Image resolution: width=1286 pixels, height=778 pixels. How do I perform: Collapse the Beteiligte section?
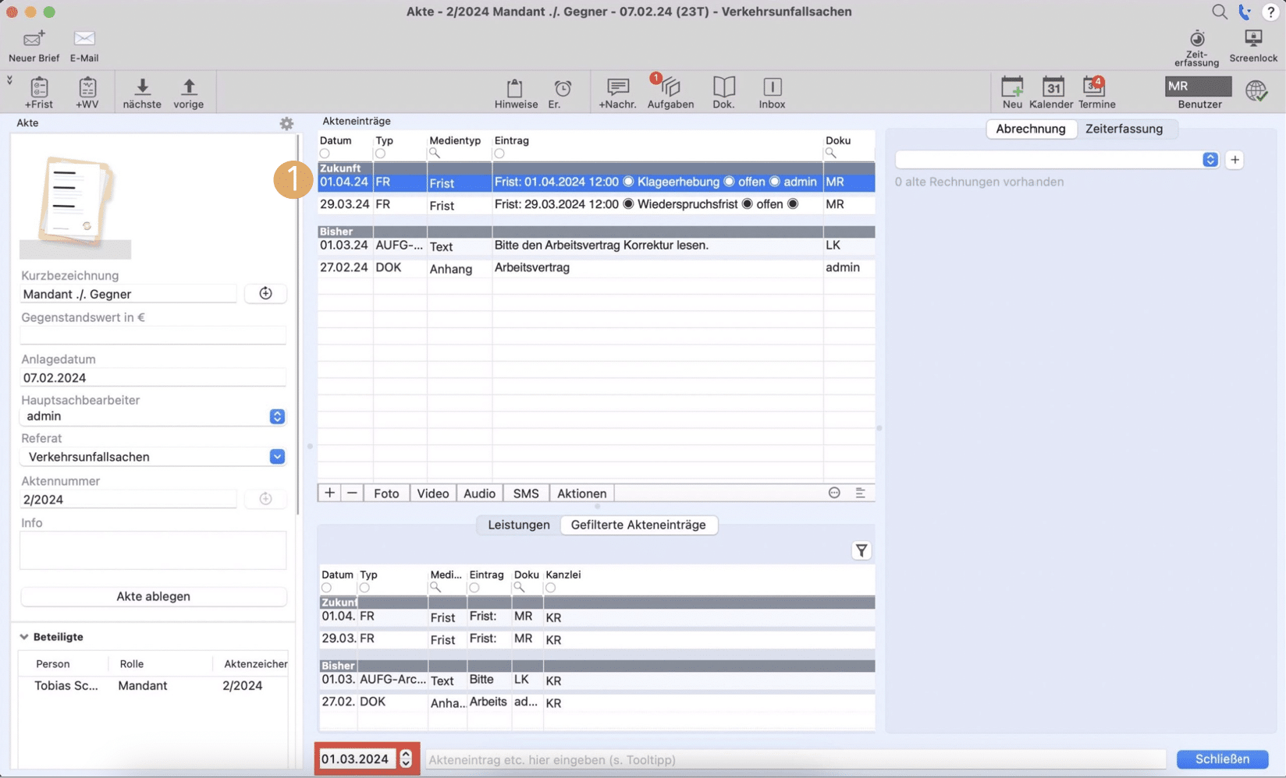(x=24, y=637)
